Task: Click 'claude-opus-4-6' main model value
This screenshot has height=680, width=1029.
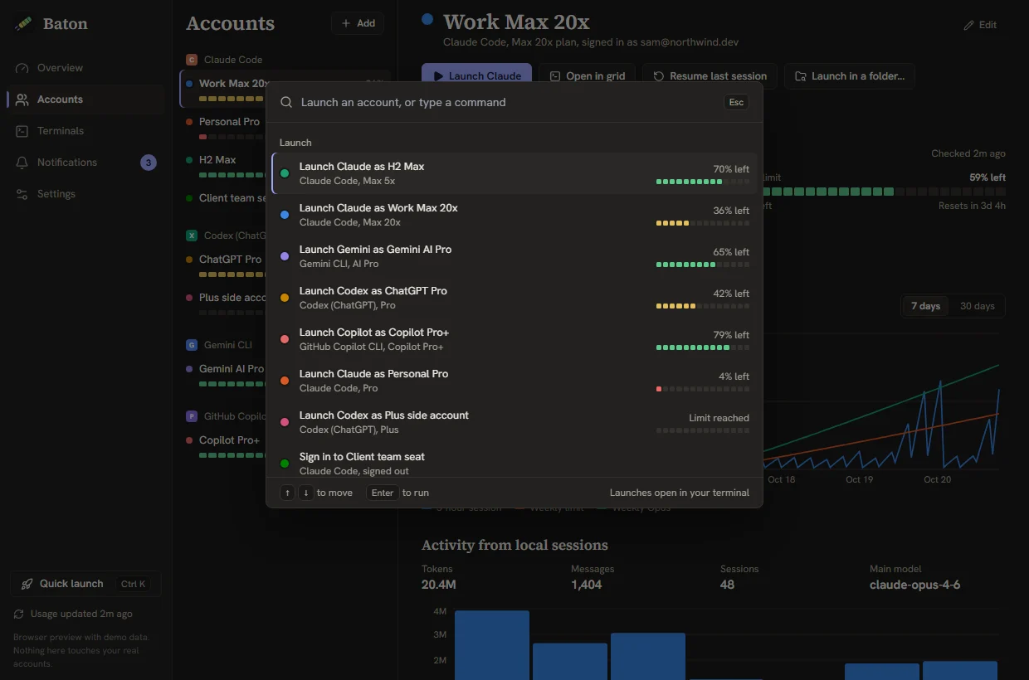Action: tap(914, 585)
